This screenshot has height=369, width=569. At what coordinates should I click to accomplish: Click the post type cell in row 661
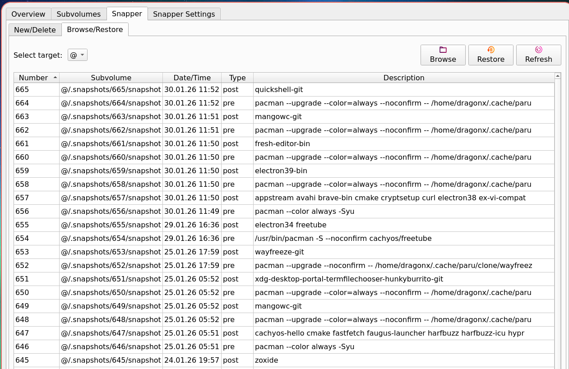coord(237,143)
